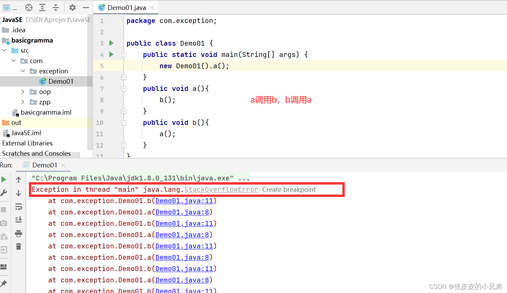Open project panel settings gear
Screen dimensions: 507x293
72,7
